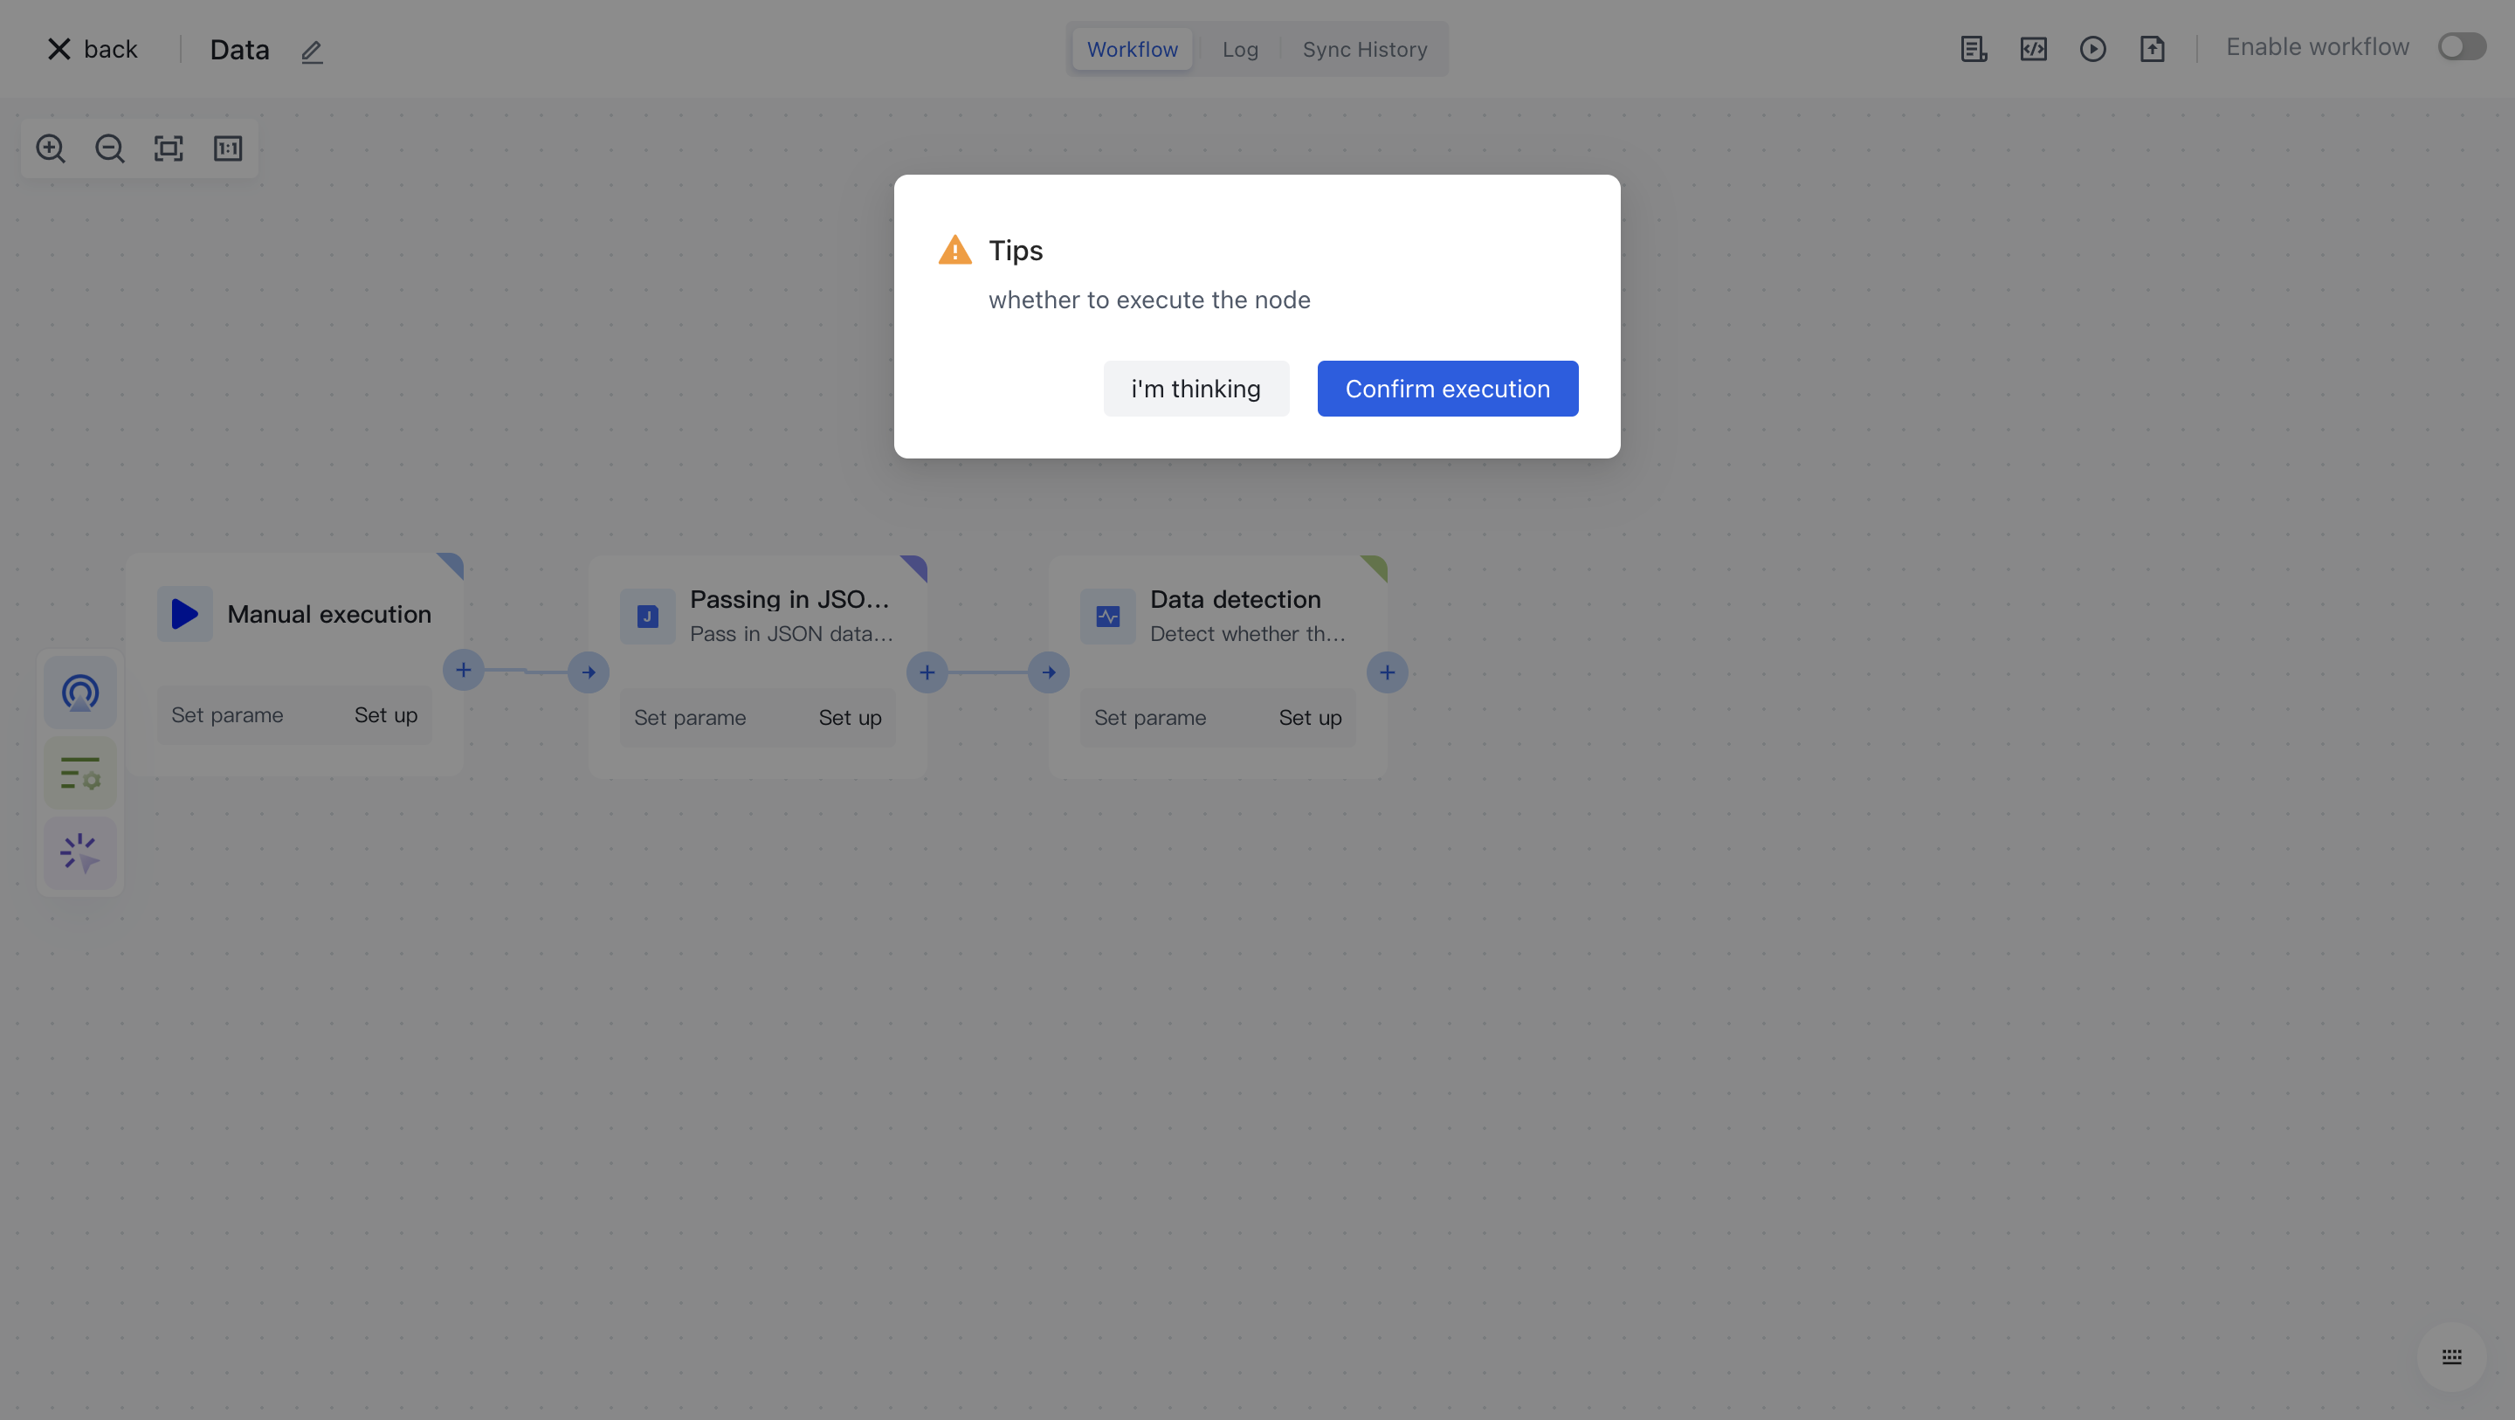Select the trigger node icon in sidebar

tap(80, 693)
